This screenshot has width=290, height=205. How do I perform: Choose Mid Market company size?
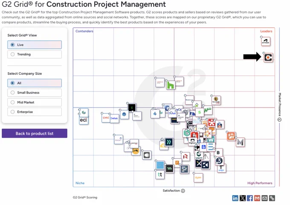click(35, 102)
